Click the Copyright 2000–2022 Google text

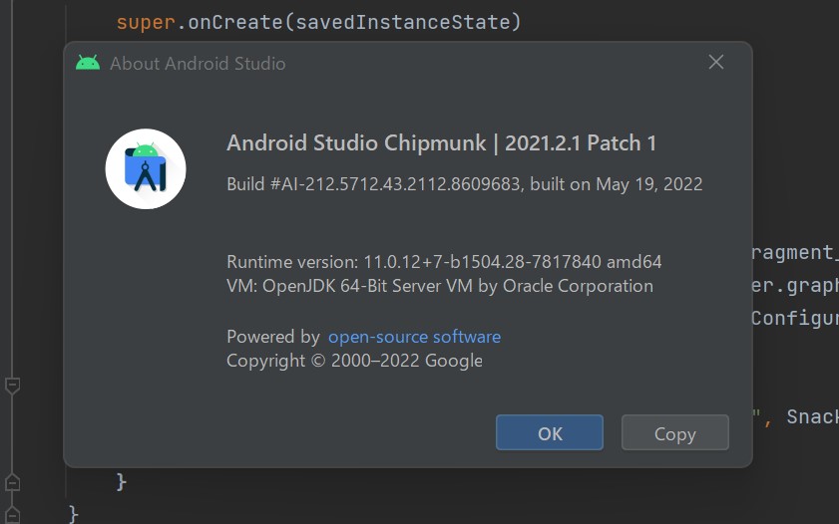(x=355, y=361)
